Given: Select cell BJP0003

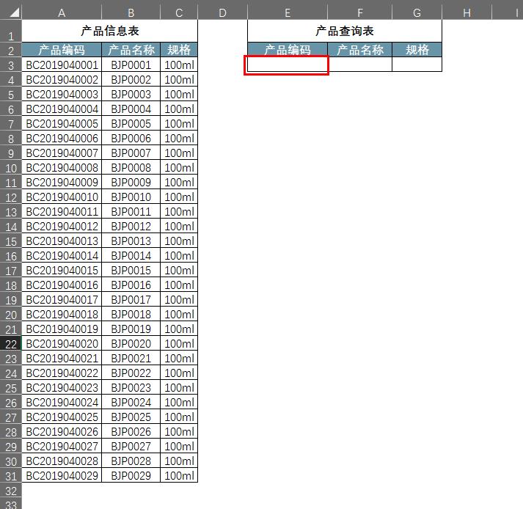Looking at the screenshot, I should point(131,94).
